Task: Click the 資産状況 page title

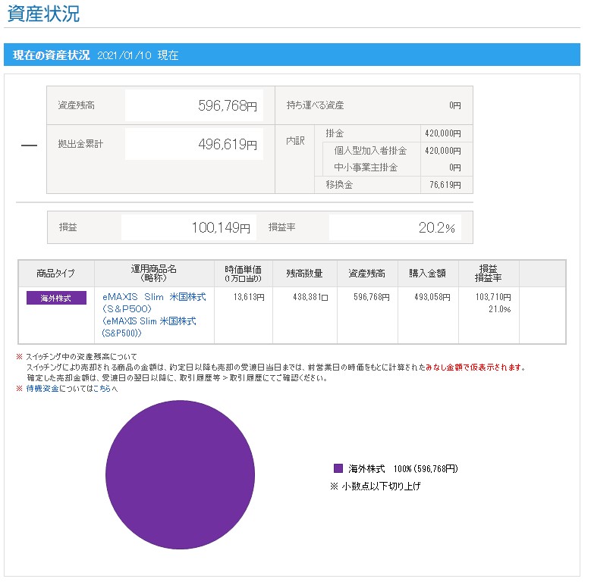Action: (44, 14)
